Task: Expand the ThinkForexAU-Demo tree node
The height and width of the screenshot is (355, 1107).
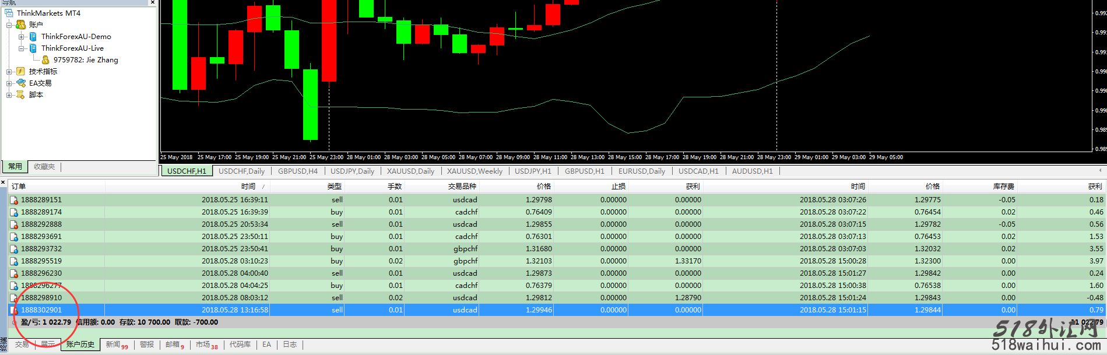Action: click(x=21, y=36)
